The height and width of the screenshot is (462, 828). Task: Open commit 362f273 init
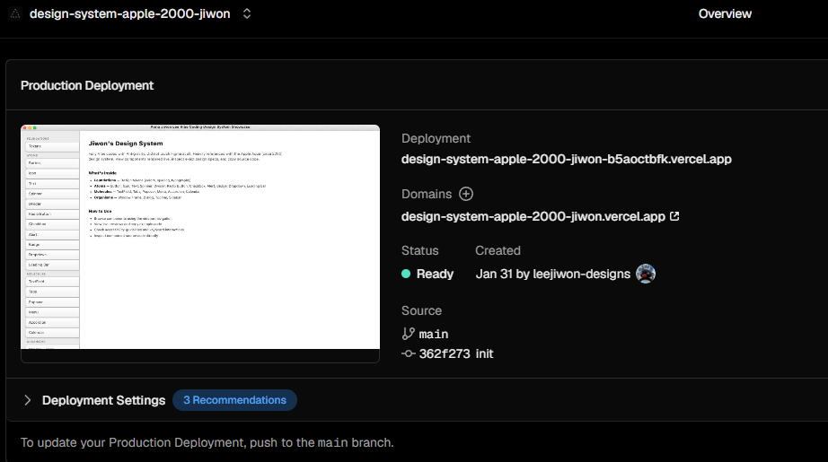(455, 353)
